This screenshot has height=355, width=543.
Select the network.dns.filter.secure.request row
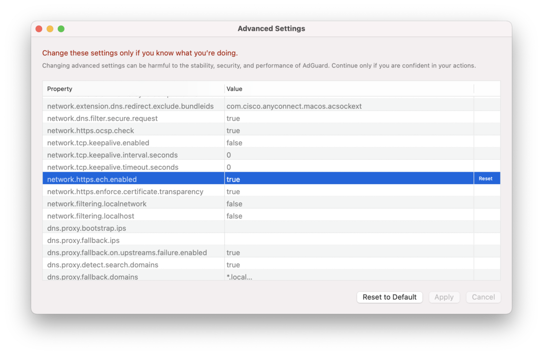coord(127,118)
